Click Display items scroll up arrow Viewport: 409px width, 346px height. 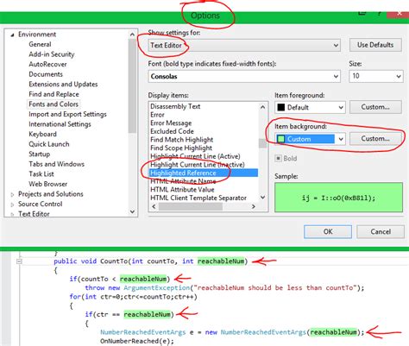[262, 107]
